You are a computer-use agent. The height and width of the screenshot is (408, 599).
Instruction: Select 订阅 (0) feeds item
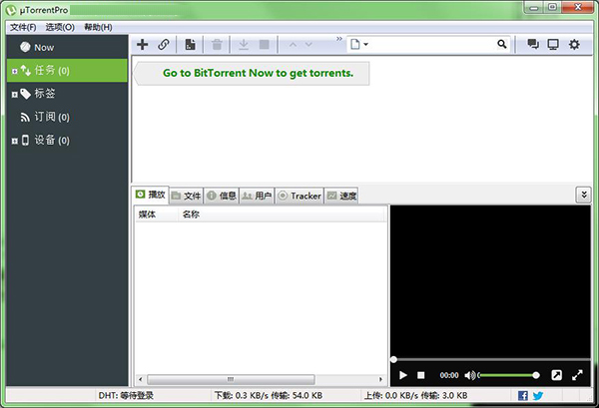pyautogui.click(x=67, y=117)
